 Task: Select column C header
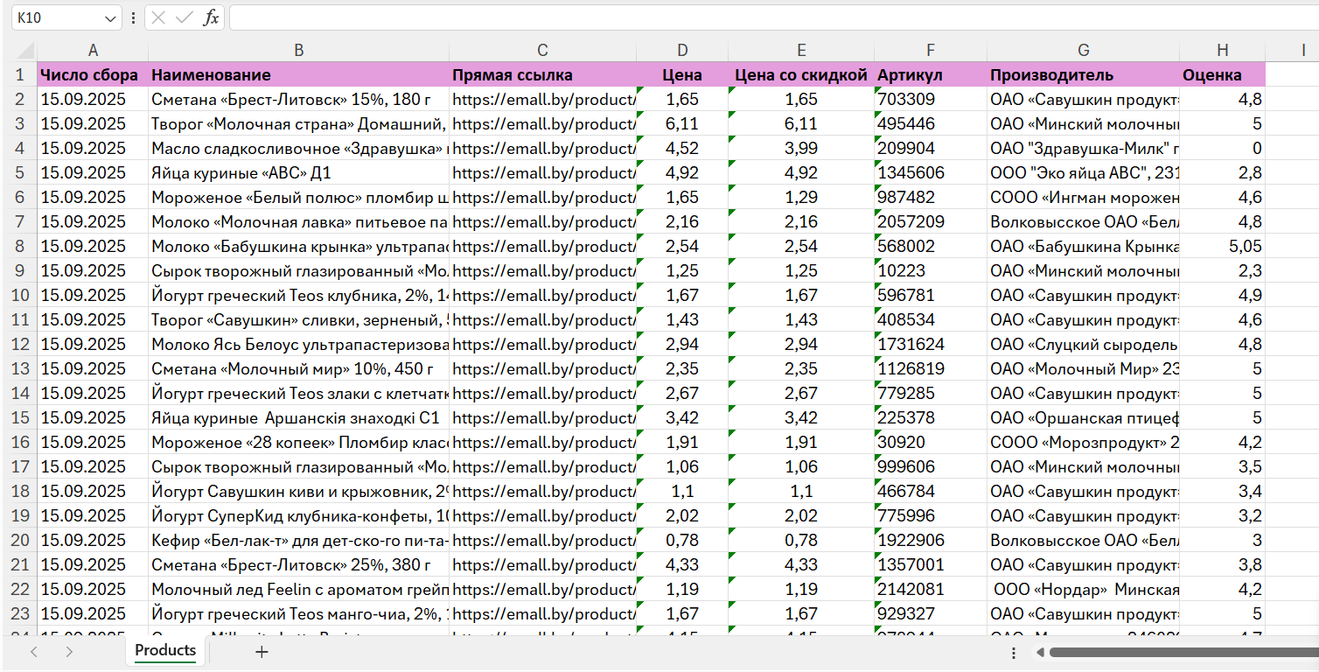[x=542, y=50]
